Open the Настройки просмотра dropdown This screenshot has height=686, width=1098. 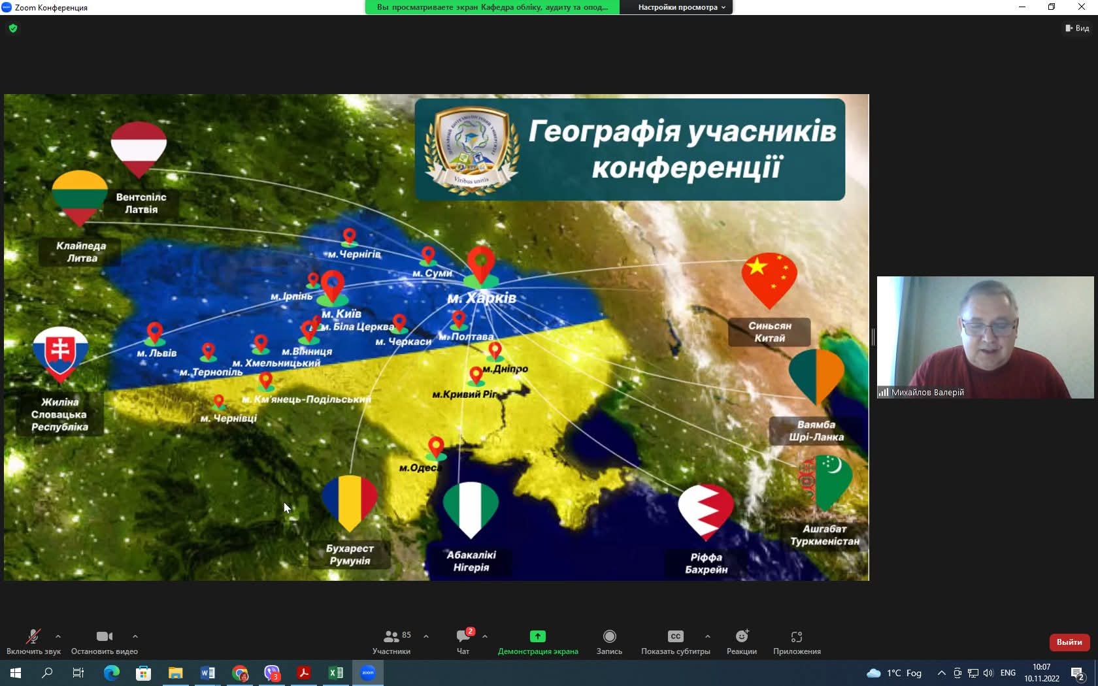pyautogui.click(x=681, y=7)
